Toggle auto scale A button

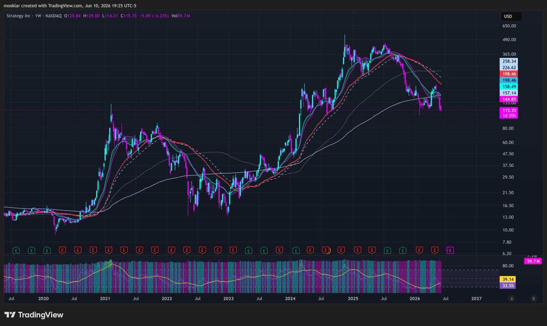point(512,299)
